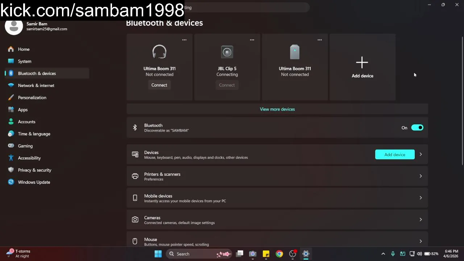The width and height of the screenshot is (464, 261).
Task: Turn off the Bluetooth toggle
Action: coord(417,128)
